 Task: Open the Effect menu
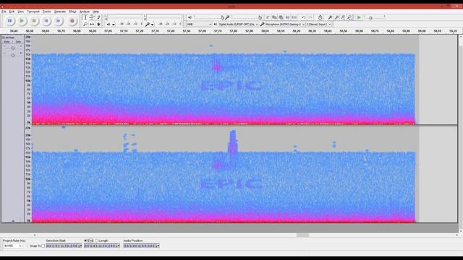tap(72, 12)
